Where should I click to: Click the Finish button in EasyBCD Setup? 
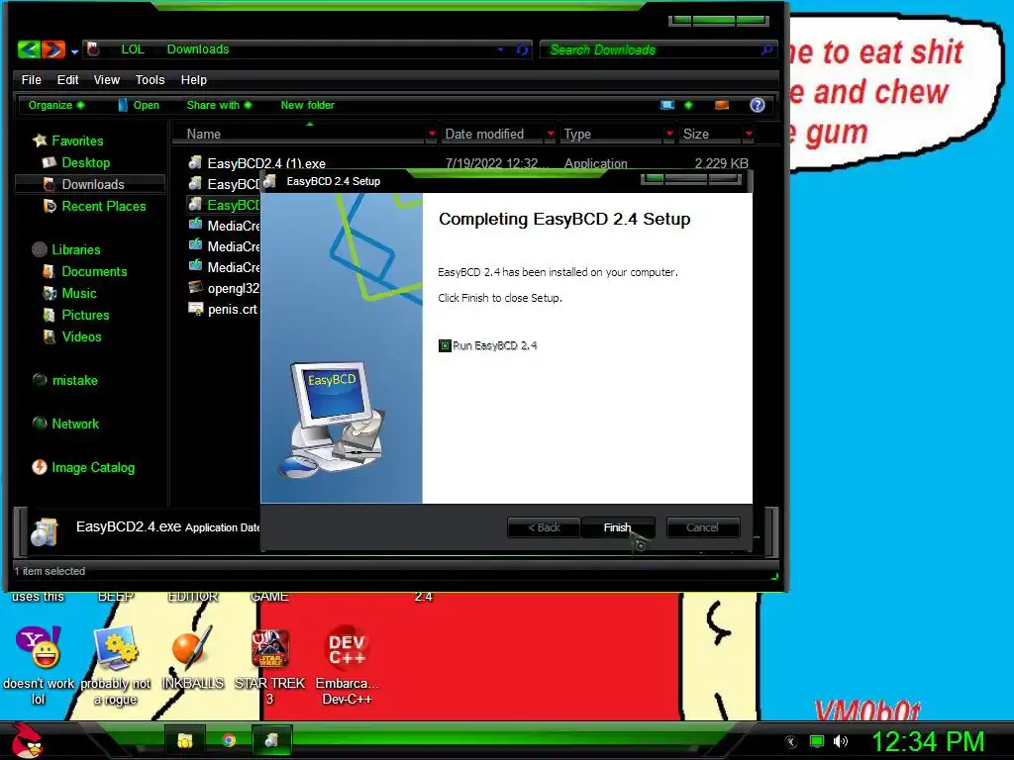pyautogui.click(x=618, y=527)
